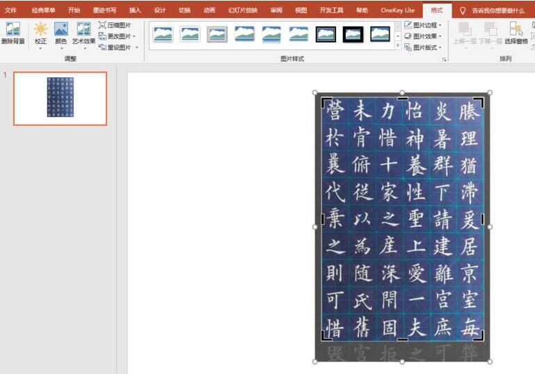Switch to the Slide Show (幻灯片放映) tab

[x=243, y=10]
